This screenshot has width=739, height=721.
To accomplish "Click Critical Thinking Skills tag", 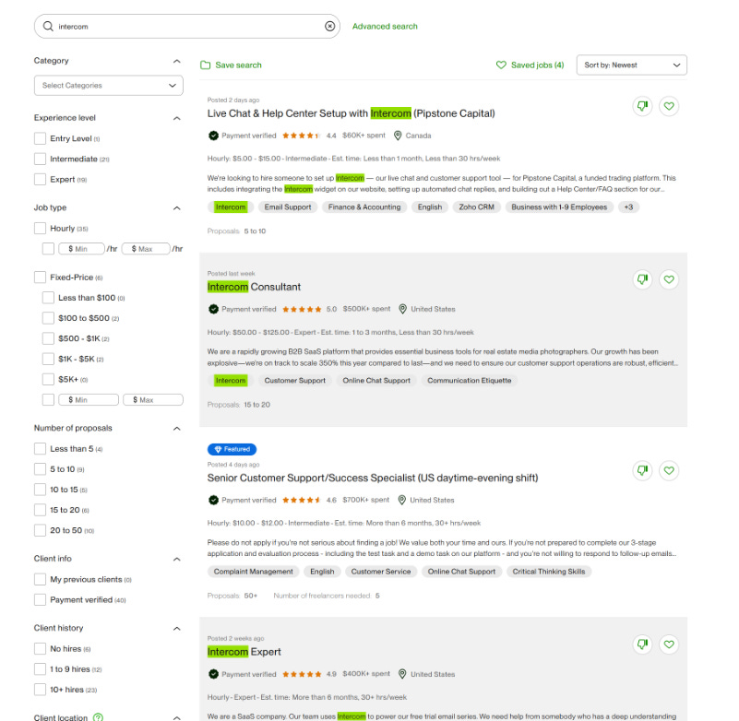I will pos(549,572).
